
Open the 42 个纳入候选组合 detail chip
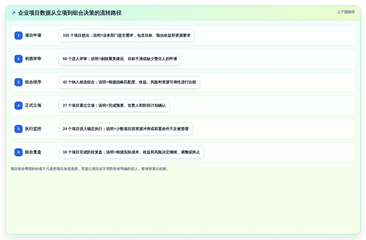[130, 82]
